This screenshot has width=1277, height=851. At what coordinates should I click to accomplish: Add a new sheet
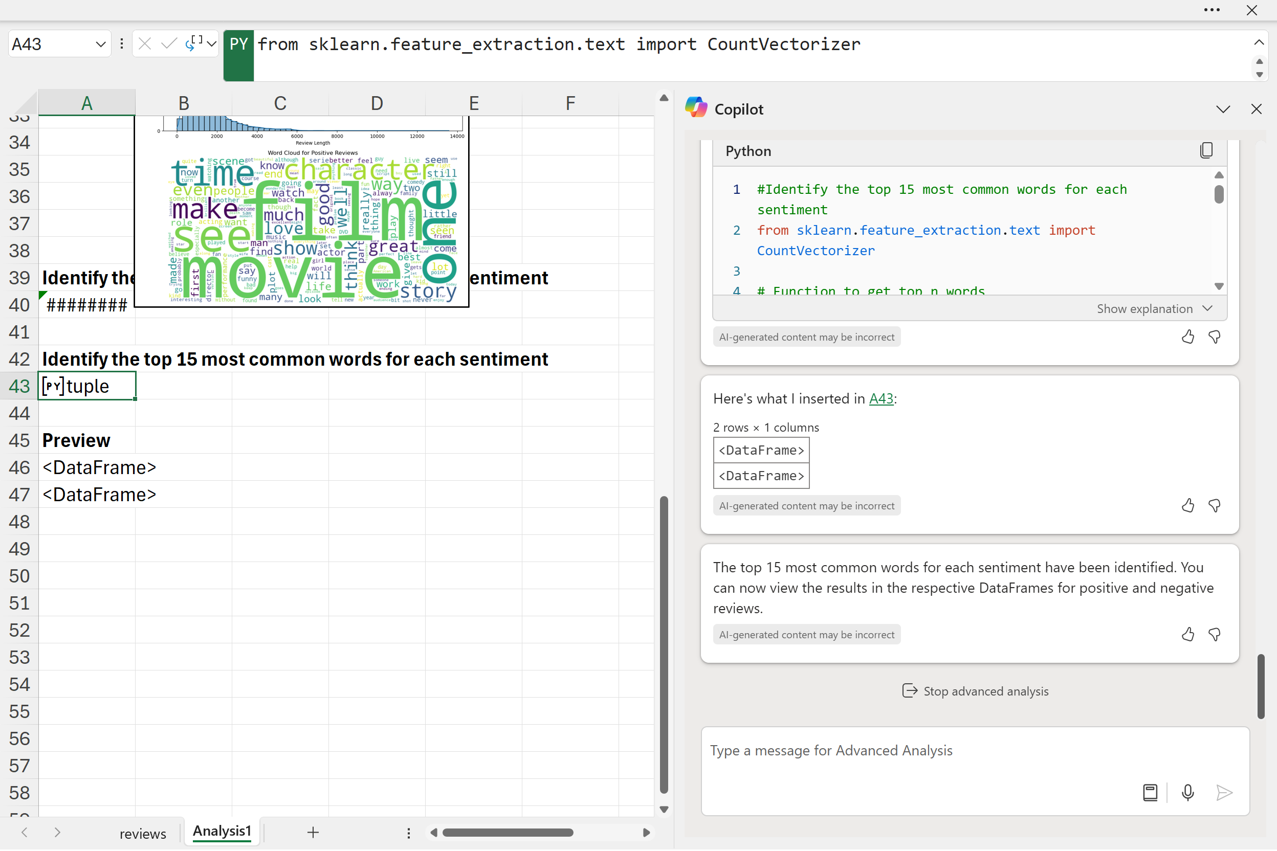[313, 833]
